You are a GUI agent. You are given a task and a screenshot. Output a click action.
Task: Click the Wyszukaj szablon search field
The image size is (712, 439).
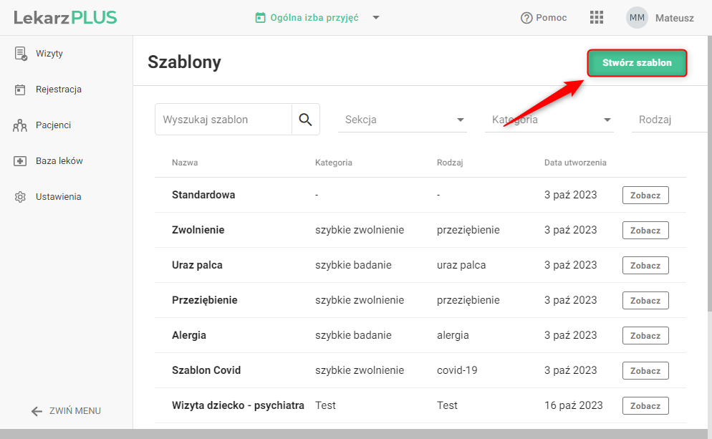[223, 120]
